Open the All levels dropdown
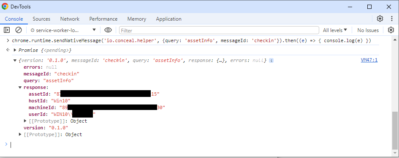The height and width of the screenshot is (158, 399). click(x=335, y=30)
